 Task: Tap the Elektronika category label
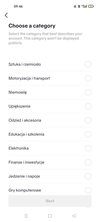(18, 148)
